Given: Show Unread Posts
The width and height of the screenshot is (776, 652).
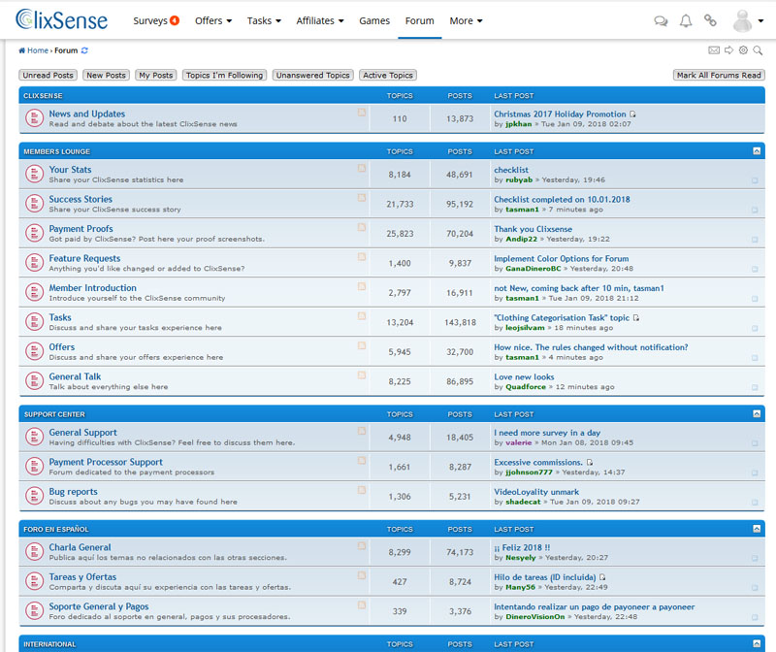Looking at the screenshot, I should point(48,76).
